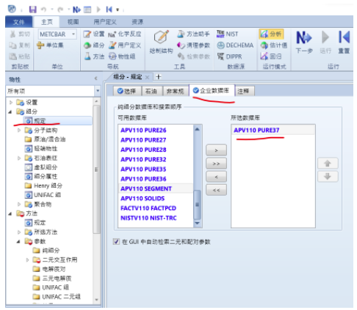Image resolution: width=357 pixels, height=310 pixels.
Task: Click the available databases list scrollbar
Action: [197, 176]
